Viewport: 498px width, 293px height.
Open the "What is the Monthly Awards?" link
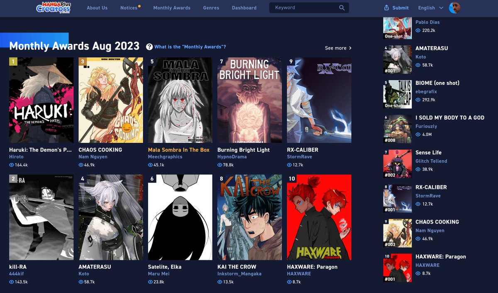click(190, 47)
